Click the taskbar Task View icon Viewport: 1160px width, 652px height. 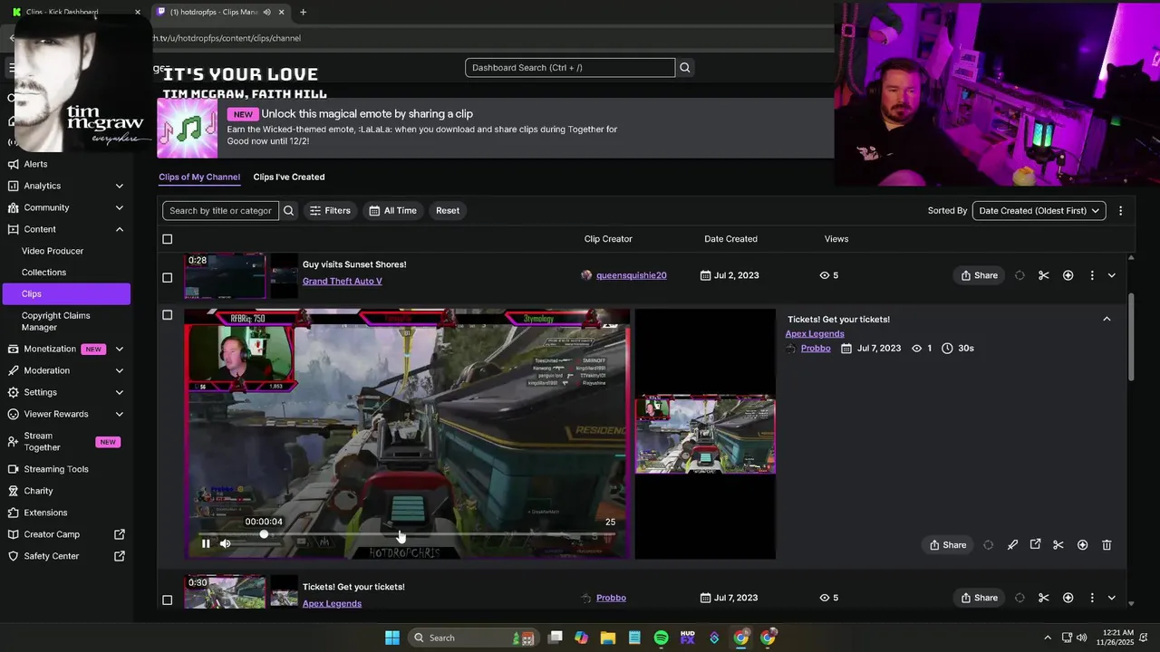click(x=556, y=638)
